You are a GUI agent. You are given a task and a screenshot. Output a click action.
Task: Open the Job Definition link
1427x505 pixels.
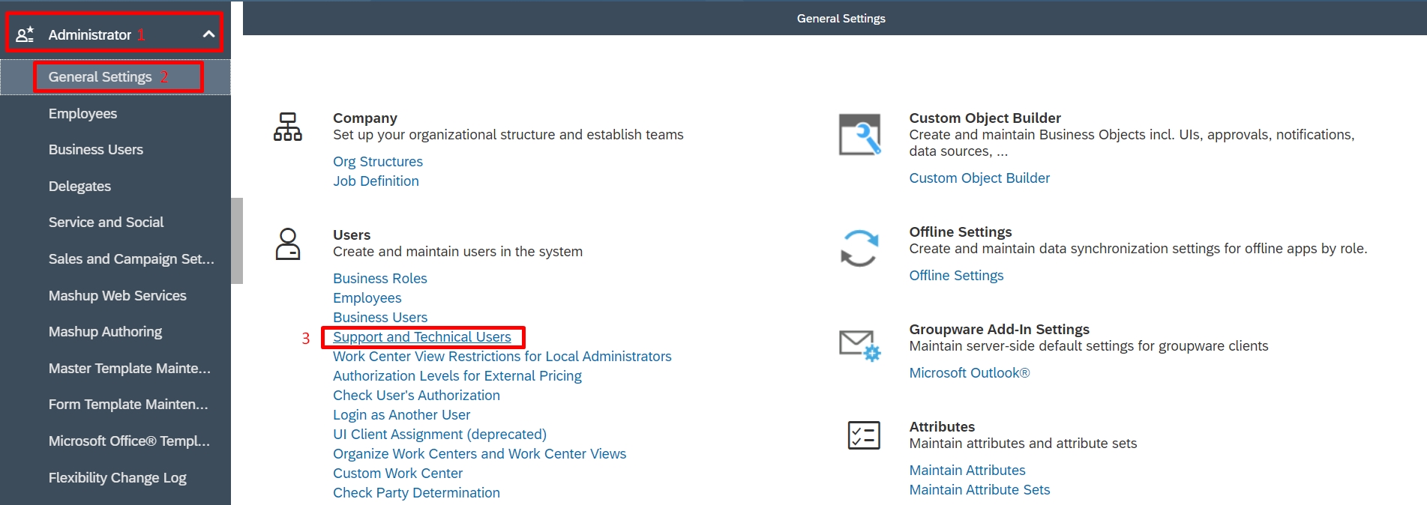pos(376,181)
